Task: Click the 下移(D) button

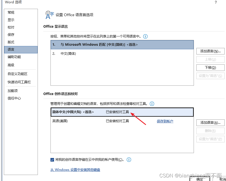Action: 210,68
